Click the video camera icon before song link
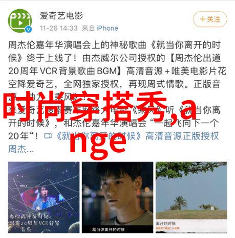Image resolution: width=235 pixels, height=238 pixels. tap(48, 136)
